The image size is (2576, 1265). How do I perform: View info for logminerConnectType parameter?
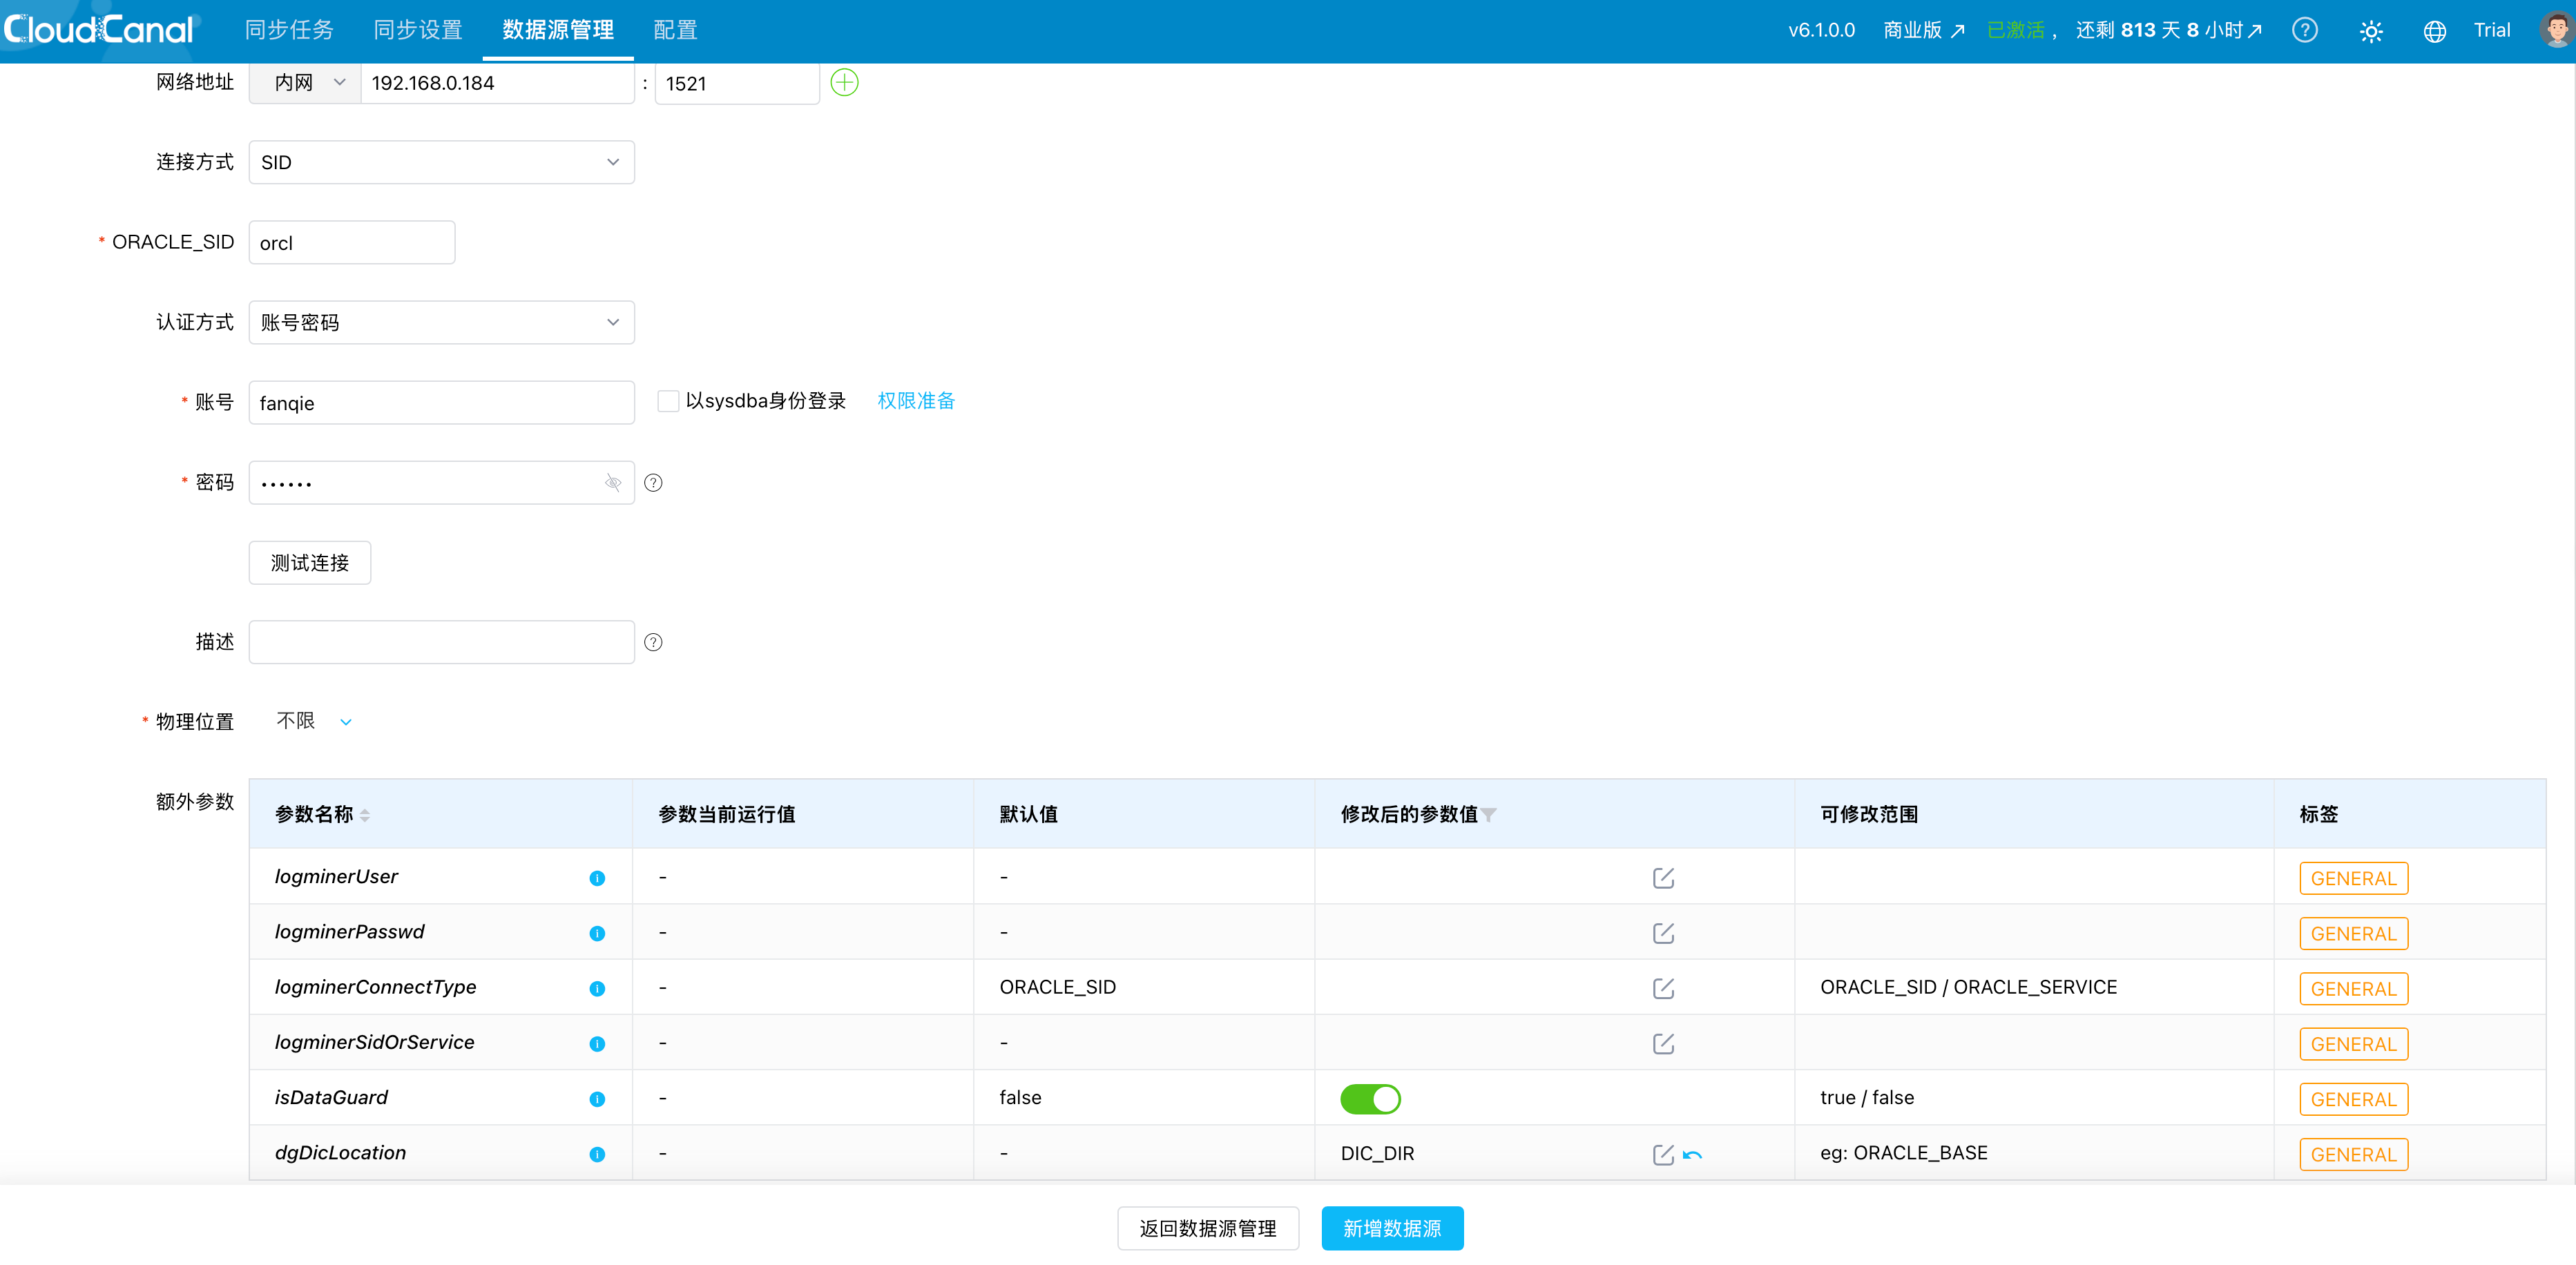[x=597, y=988]
